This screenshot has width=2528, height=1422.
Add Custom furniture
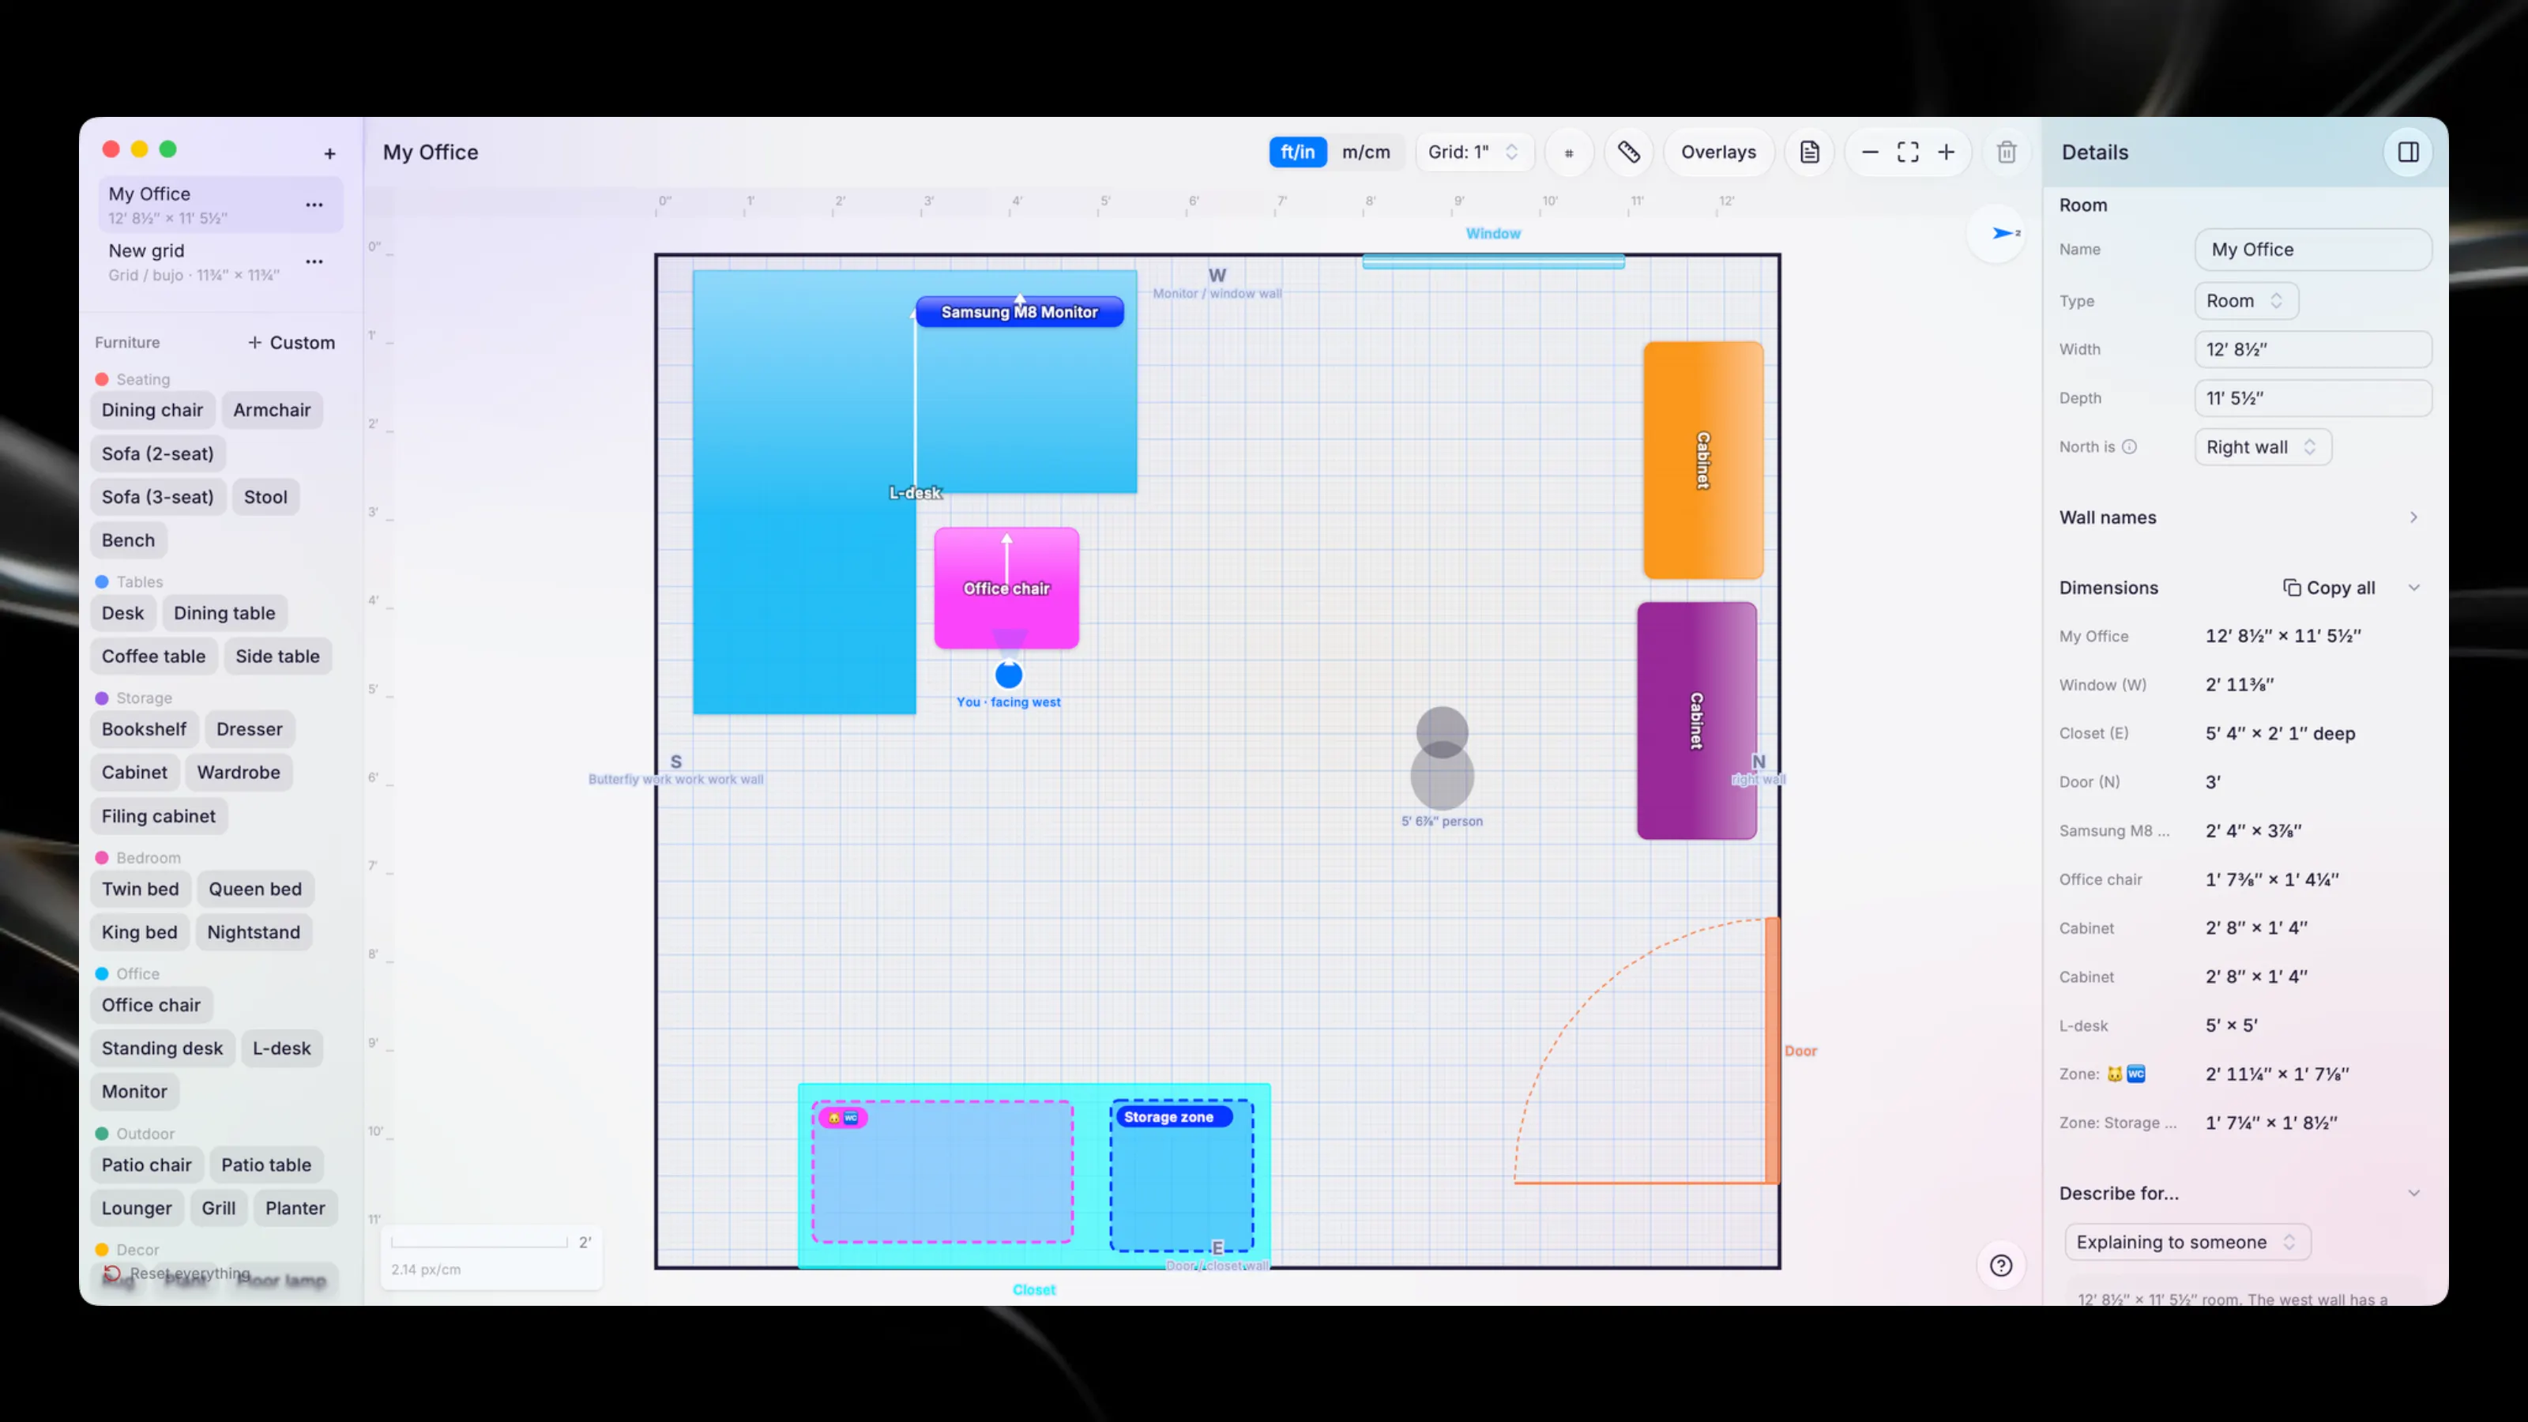[x=292, y=343]
